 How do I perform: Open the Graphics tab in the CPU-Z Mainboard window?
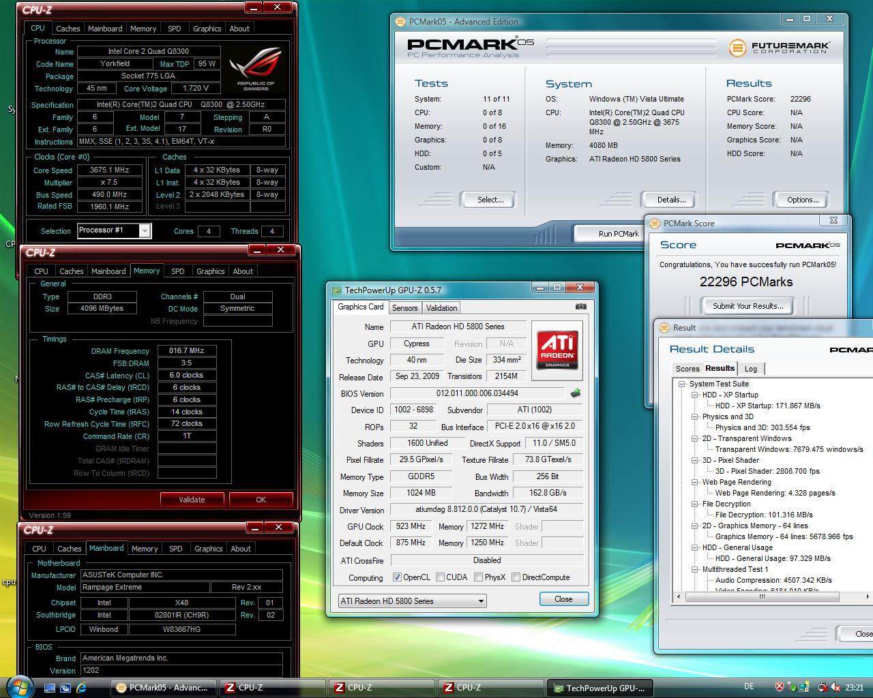[x=208, y=549]
